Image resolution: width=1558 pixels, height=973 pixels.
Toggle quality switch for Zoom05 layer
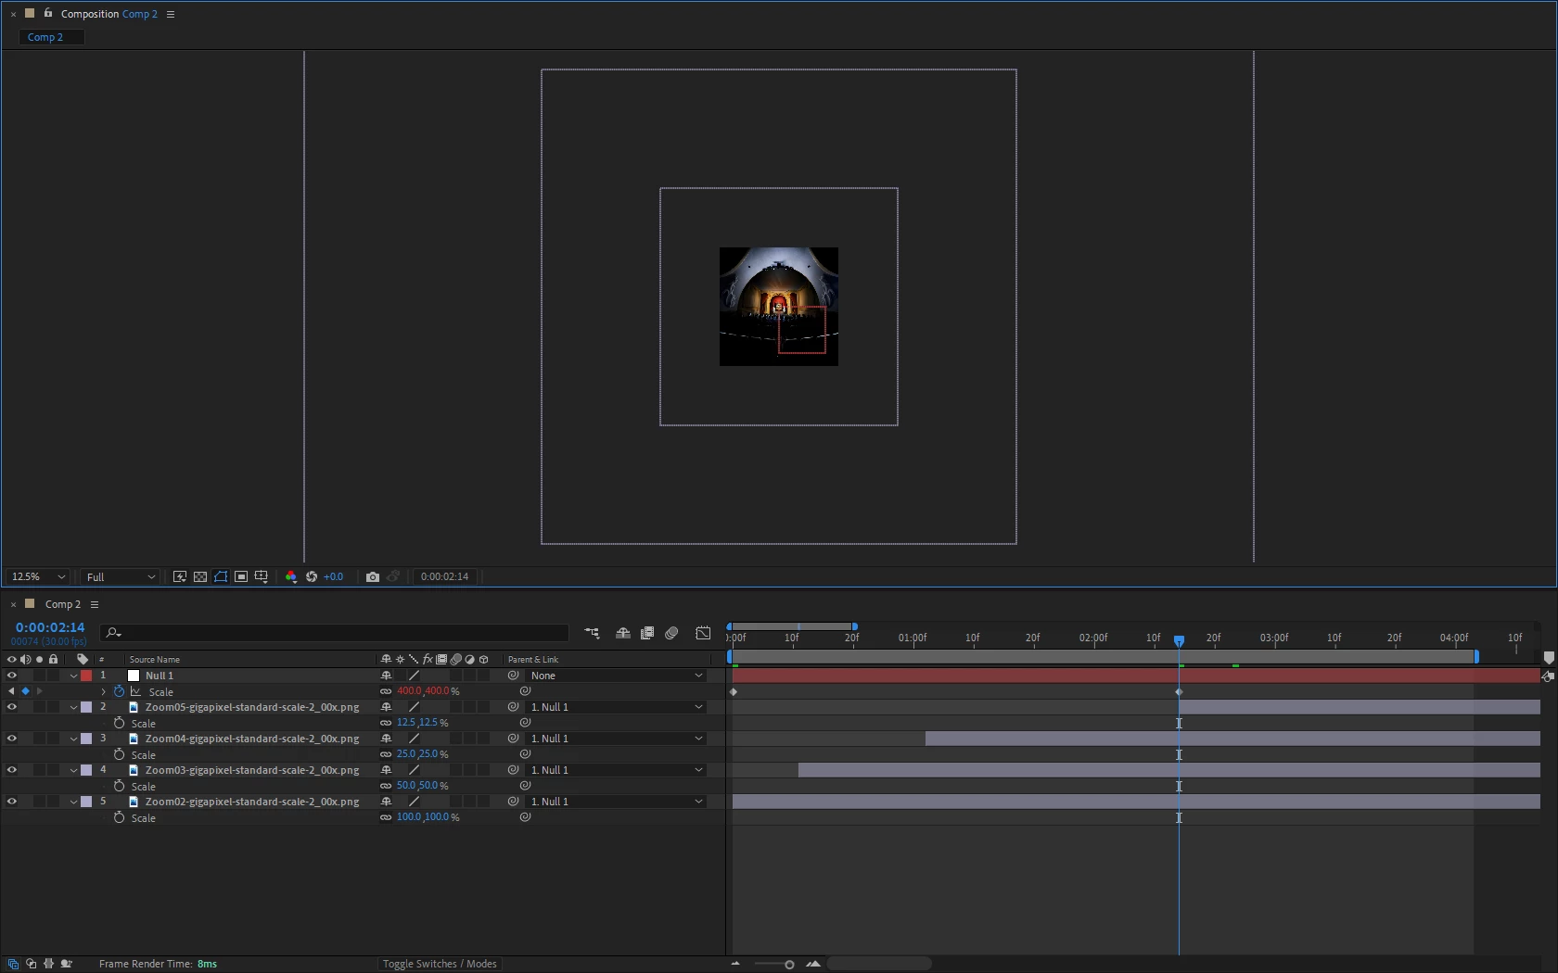pos(415,707)
